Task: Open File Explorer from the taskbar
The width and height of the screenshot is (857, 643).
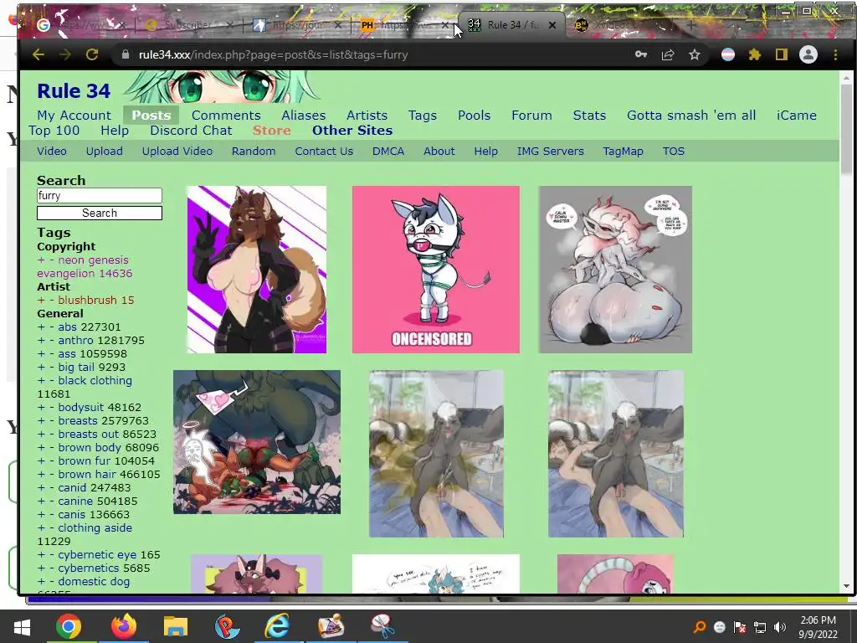Action: click(x=176, y=626)
